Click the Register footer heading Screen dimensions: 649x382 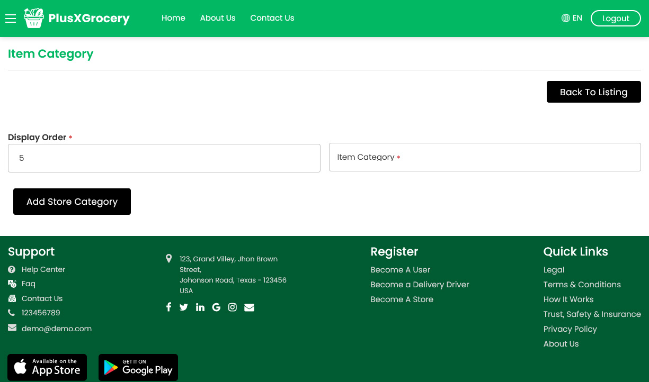[394, 252]
